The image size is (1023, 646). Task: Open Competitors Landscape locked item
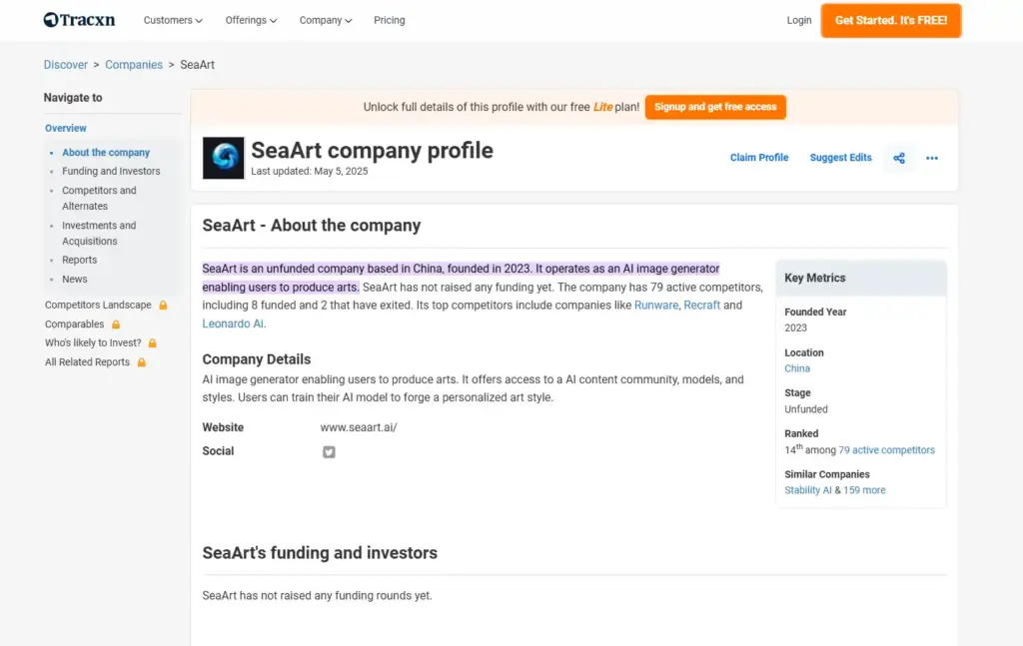(98, 306)
